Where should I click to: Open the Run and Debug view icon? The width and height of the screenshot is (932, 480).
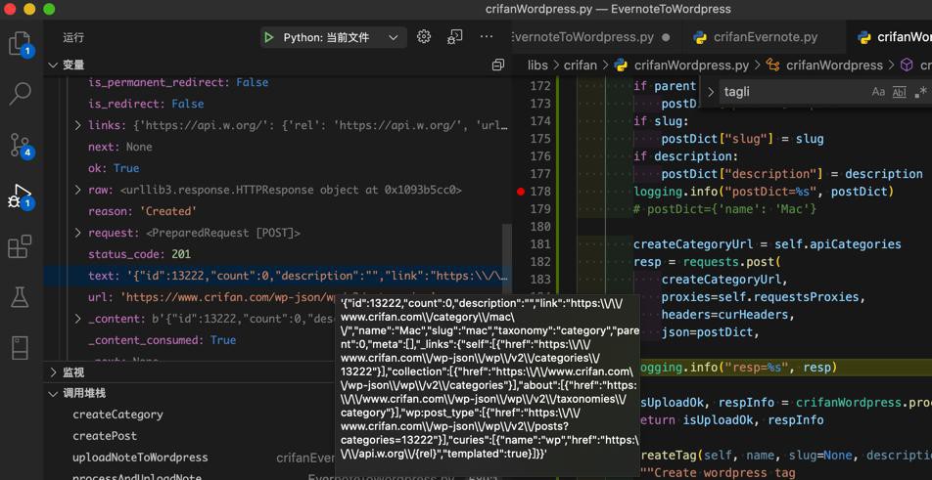[x=21, y=196]
